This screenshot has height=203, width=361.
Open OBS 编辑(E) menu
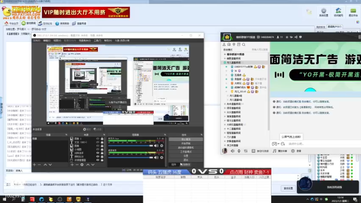point(47,41)
